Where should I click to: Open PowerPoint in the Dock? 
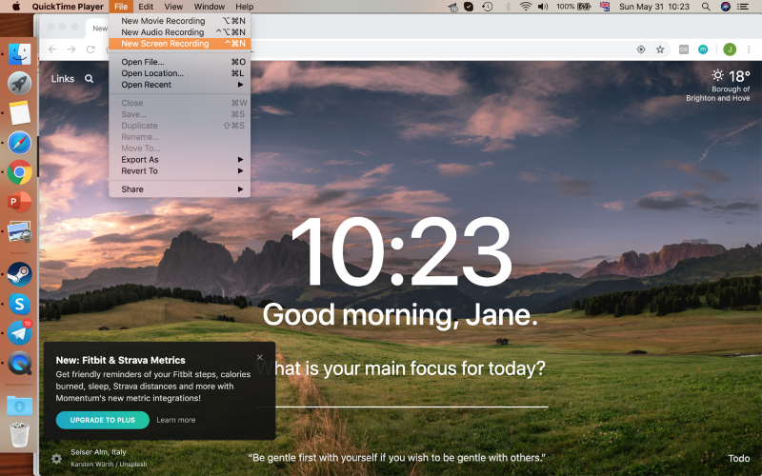tap(19, 202)
